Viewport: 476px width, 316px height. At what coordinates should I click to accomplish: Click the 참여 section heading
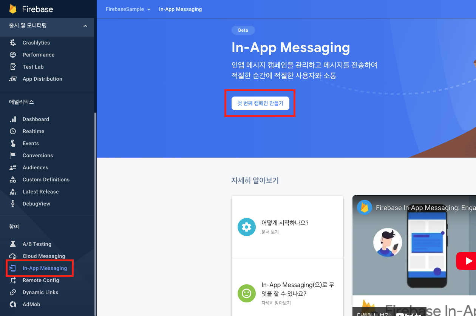(14, 227)
